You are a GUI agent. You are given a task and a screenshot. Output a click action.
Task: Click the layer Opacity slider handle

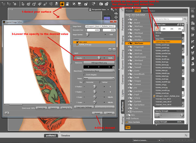(x=99, y=58)
